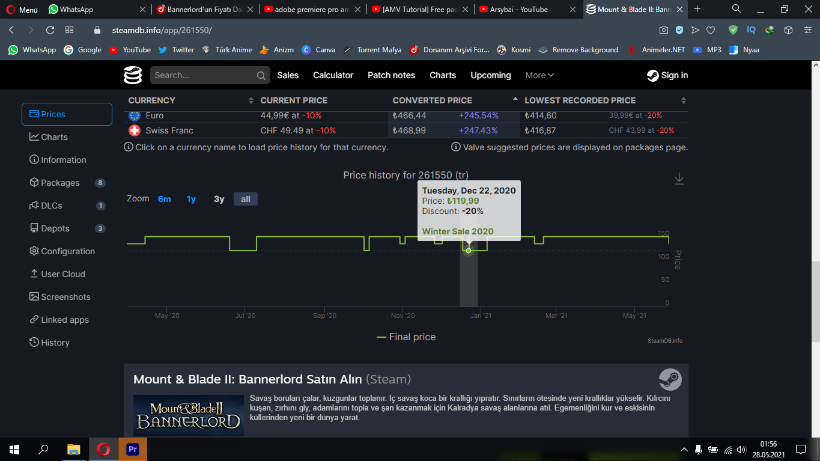Open the Linked apps sidebar tab
Screen dimensions: 820x461
[67, 320]
